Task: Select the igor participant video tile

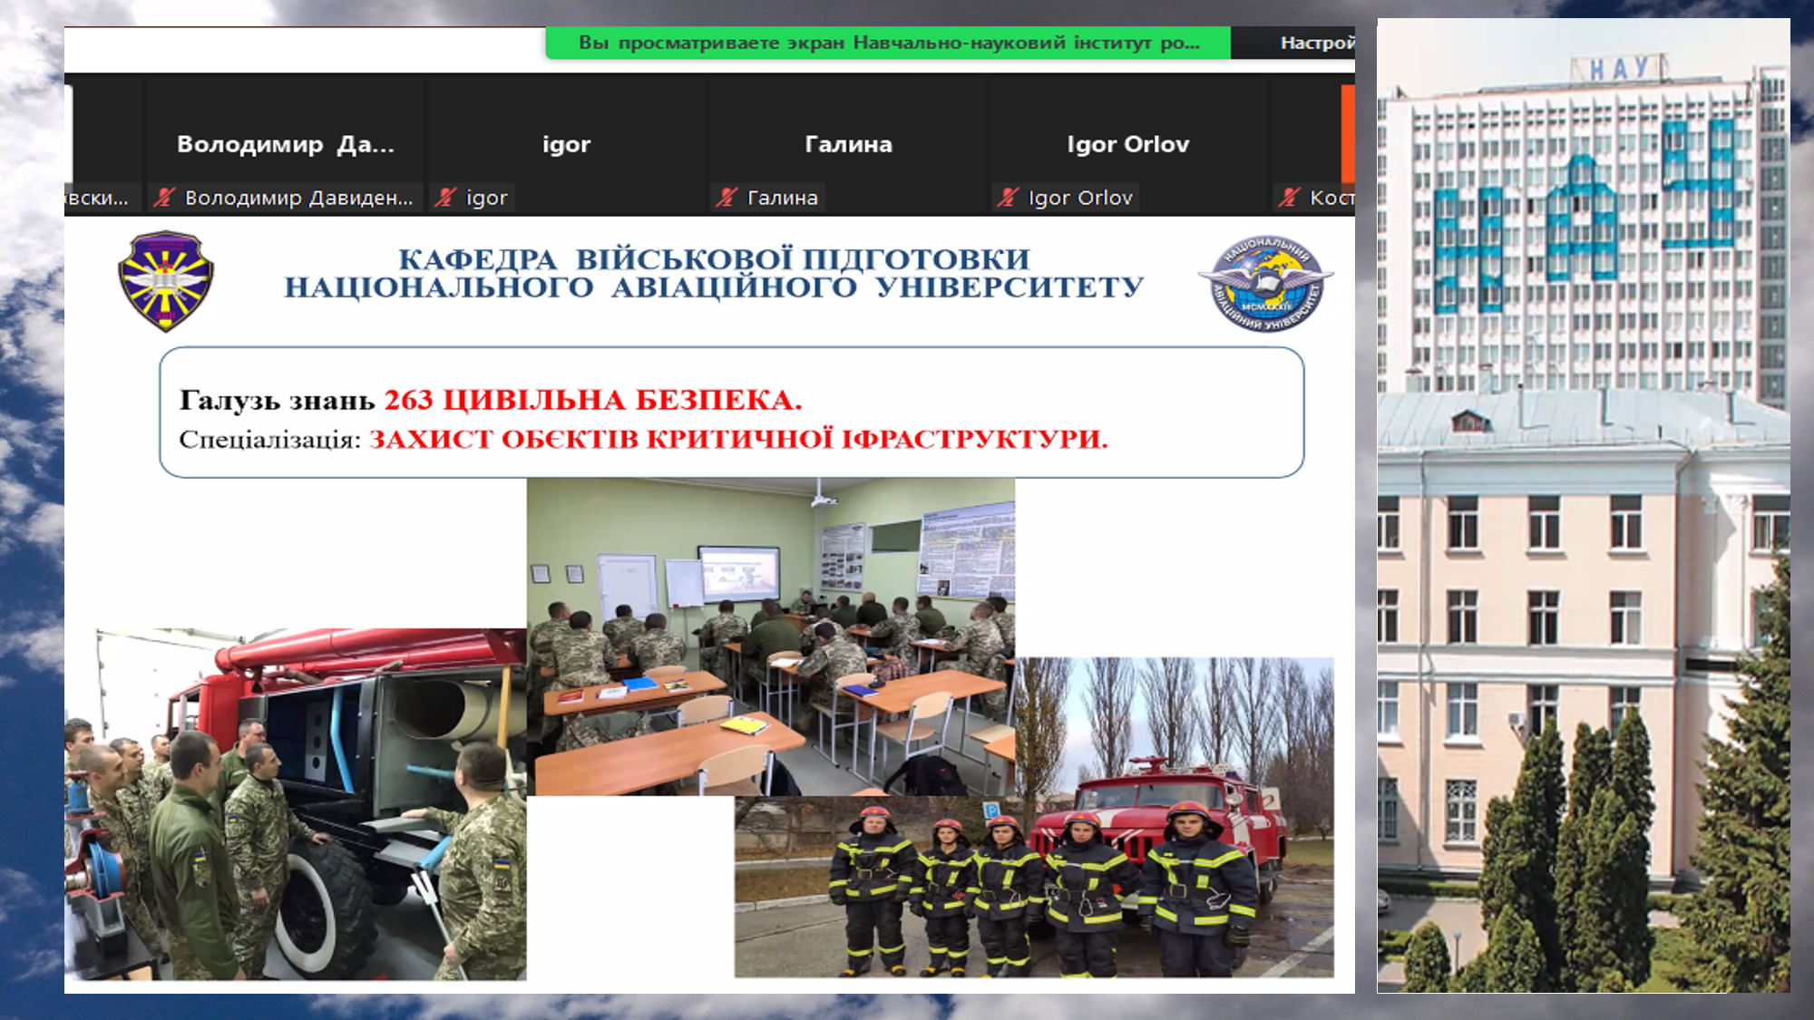Action: click(x=566, y=143)
